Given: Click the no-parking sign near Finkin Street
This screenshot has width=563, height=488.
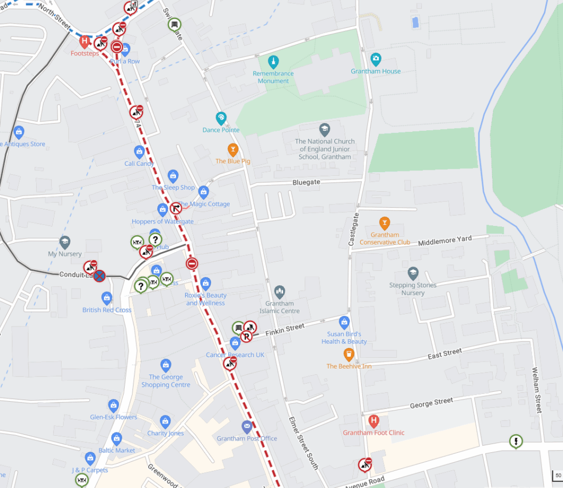Looking at the screenshot, I should (246, 336).
